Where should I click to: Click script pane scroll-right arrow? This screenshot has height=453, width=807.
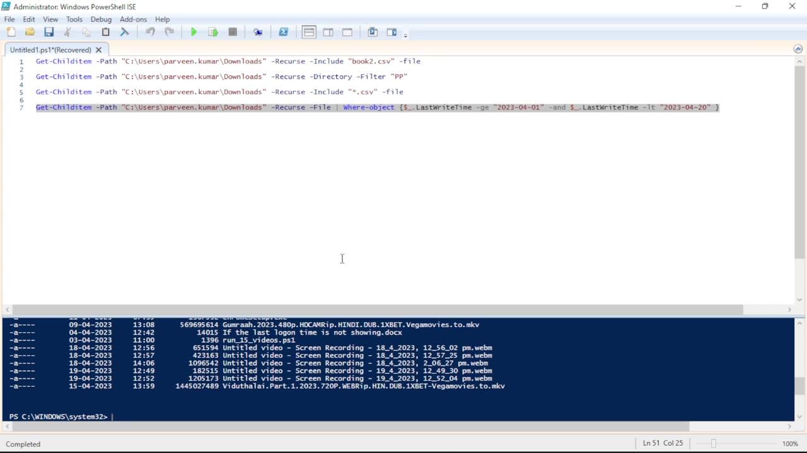(x=789, y=310)
